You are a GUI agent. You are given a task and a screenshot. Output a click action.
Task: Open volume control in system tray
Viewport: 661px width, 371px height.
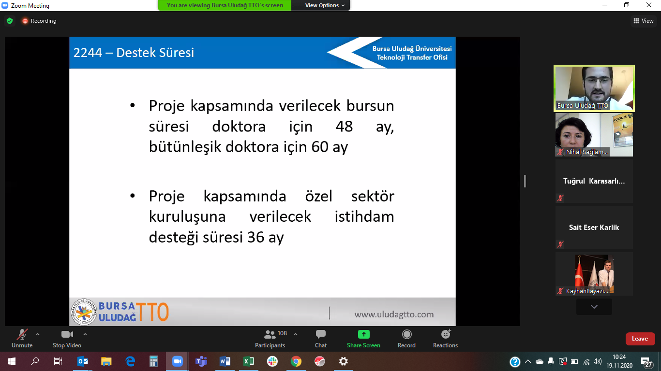tap(598, 361)
